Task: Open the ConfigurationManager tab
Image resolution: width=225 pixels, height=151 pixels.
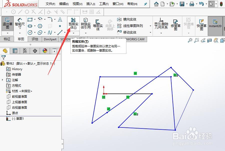Action: pos(25,51)
